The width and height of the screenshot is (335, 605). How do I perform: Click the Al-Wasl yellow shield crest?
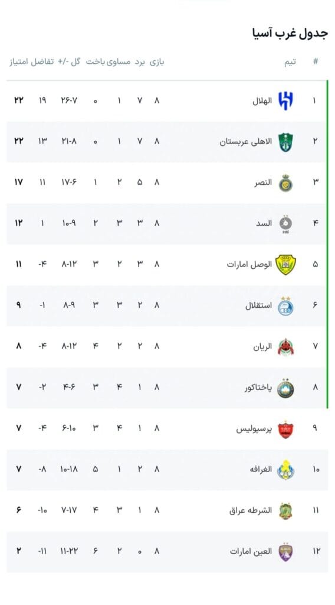coord(285,265)
